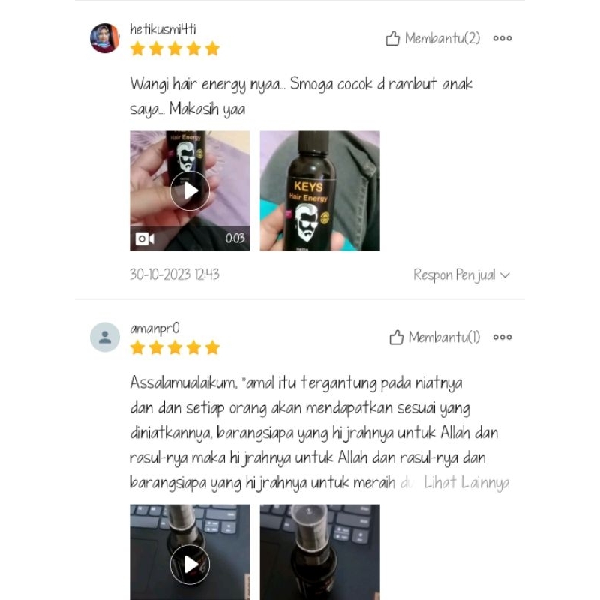Expand review text with Lihat Lainnya
Viewport: 600px width, 600px height.
tap(466, 482)
